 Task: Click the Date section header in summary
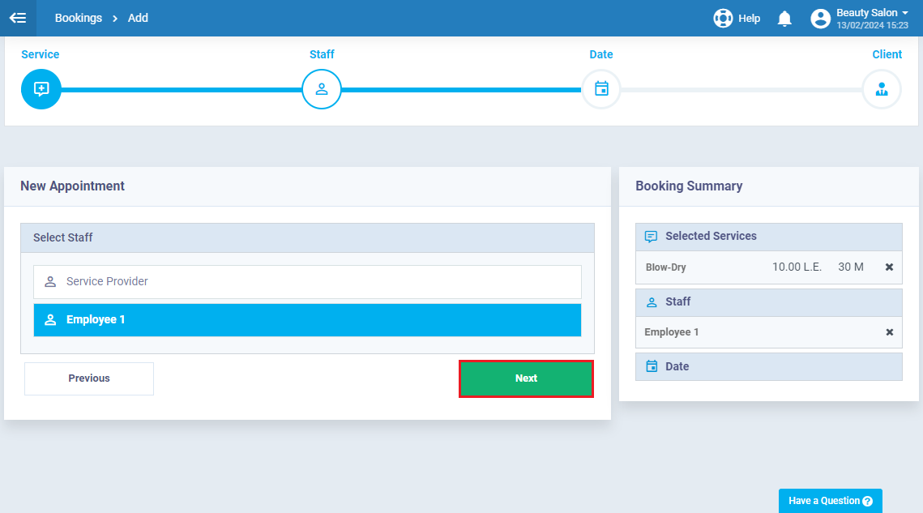pos(769,366)
